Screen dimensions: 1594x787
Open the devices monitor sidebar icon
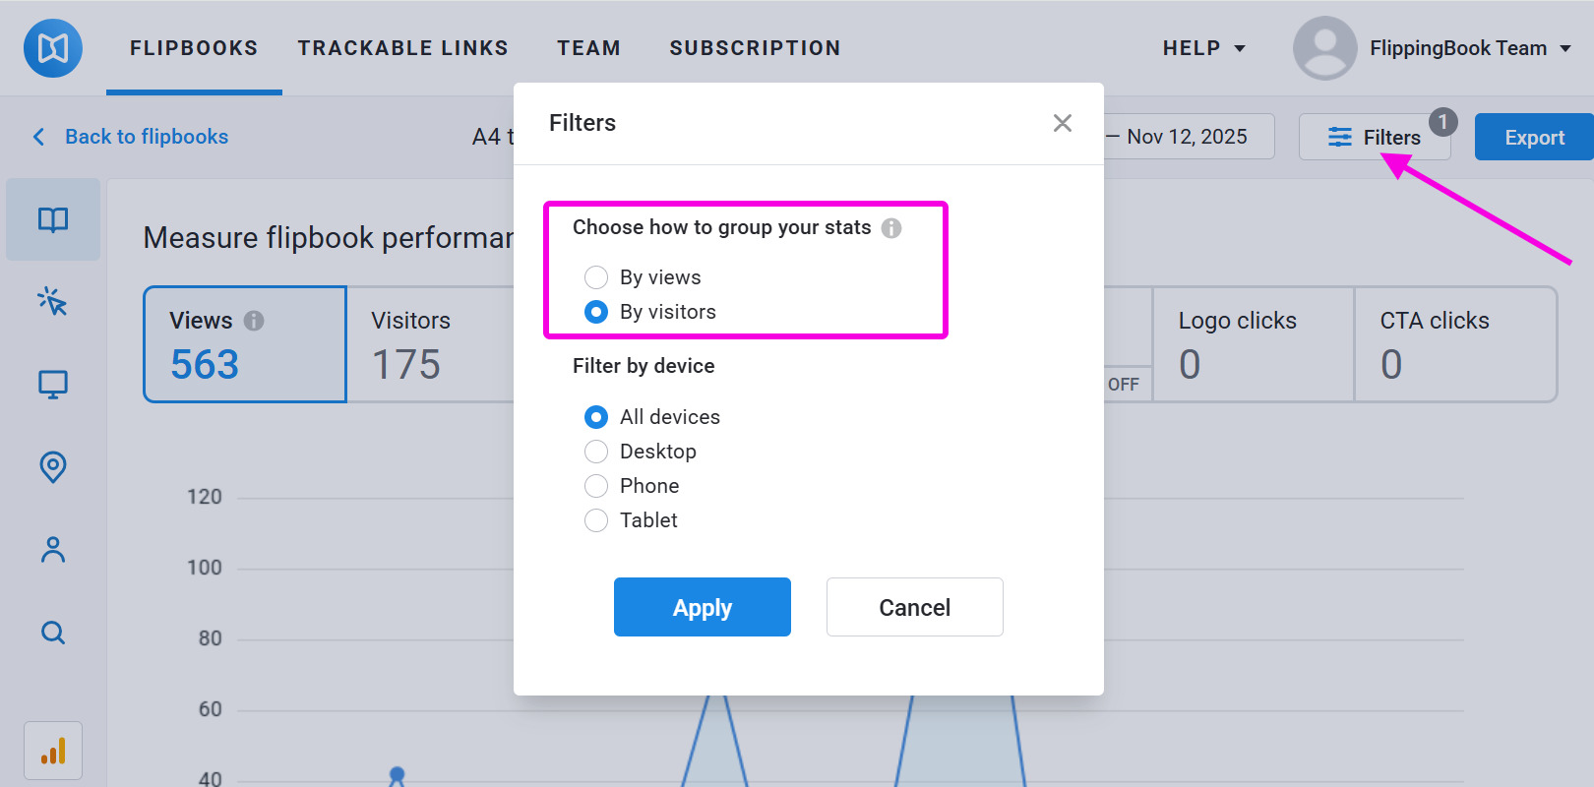tap(53, 384)
